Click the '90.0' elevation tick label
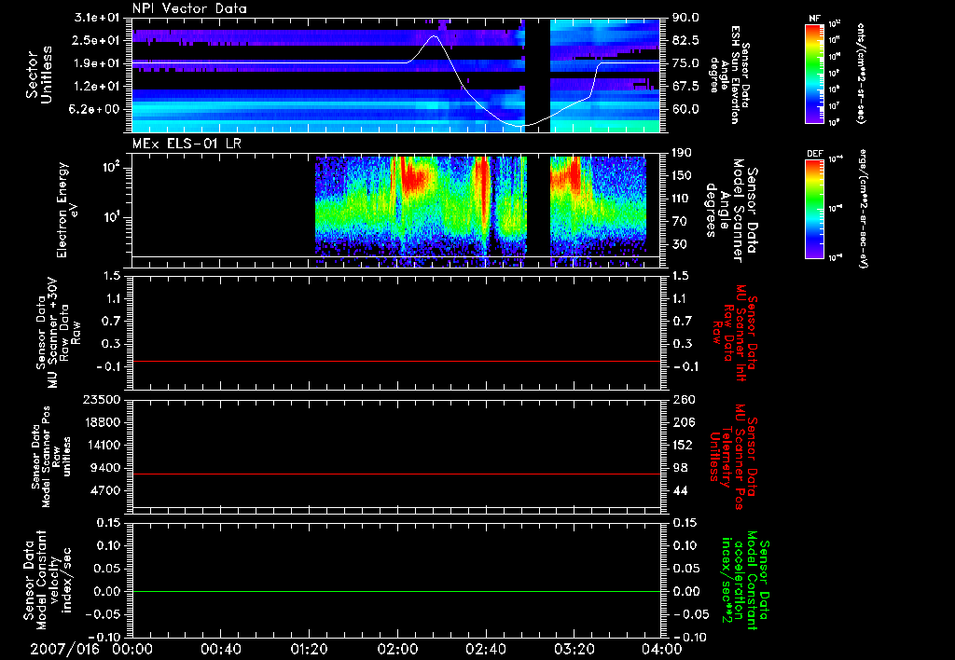 685,18
